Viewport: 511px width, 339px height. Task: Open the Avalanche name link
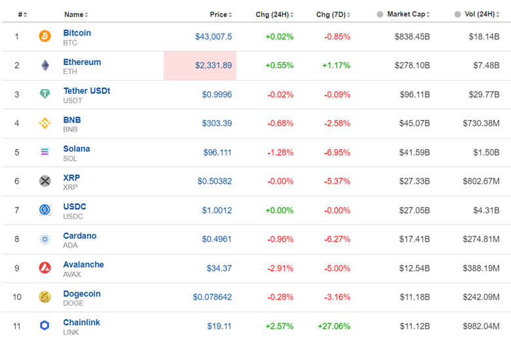tap(83, 264)
